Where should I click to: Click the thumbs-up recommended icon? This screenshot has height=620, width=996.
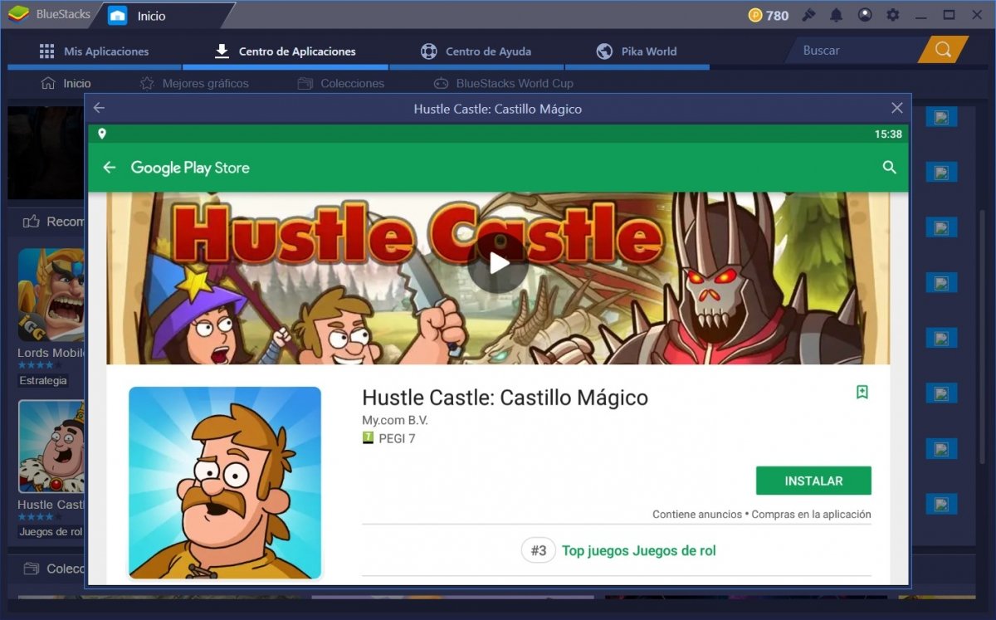coord(32,222)
